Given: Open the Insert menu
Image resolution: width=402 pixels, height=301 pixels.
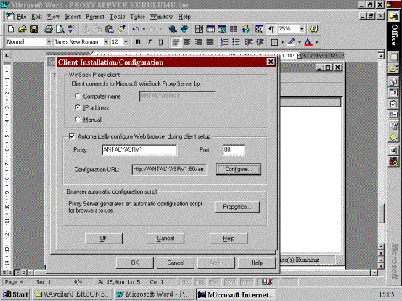Looking at the screenshot, I should [73, 17].
